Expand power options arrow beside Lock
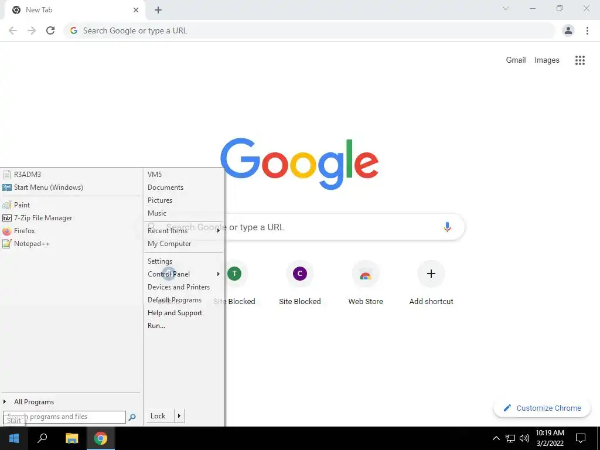 (x=179, y=416)
